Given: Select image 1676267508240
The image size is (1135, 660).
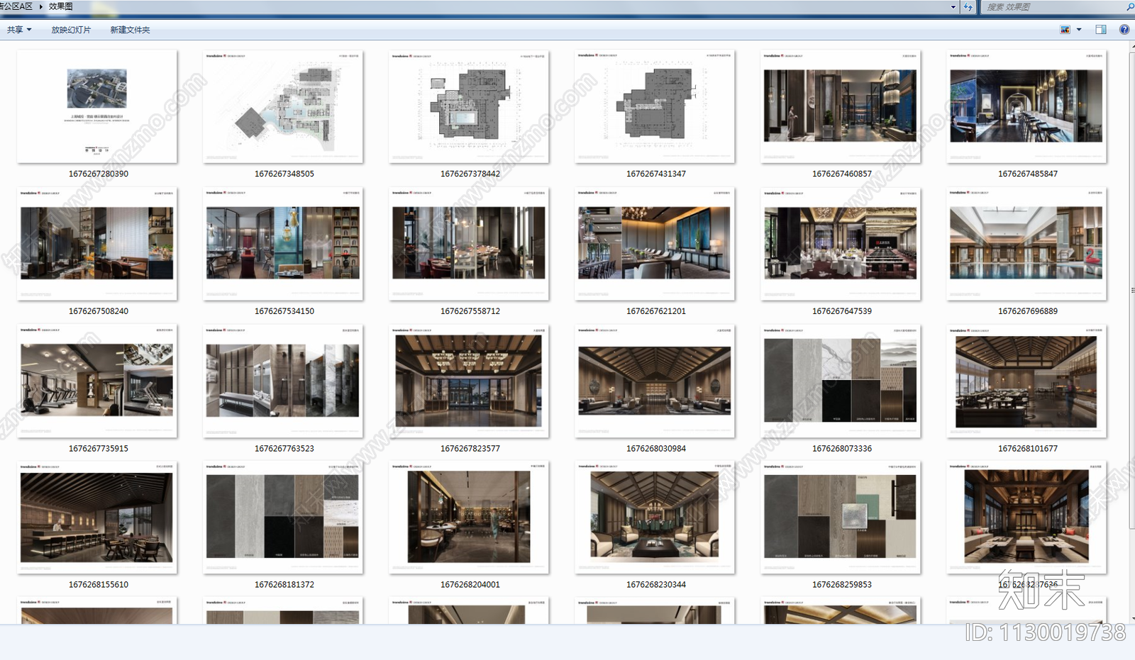Looking at the screenshot, I should [x=97, y=244].
